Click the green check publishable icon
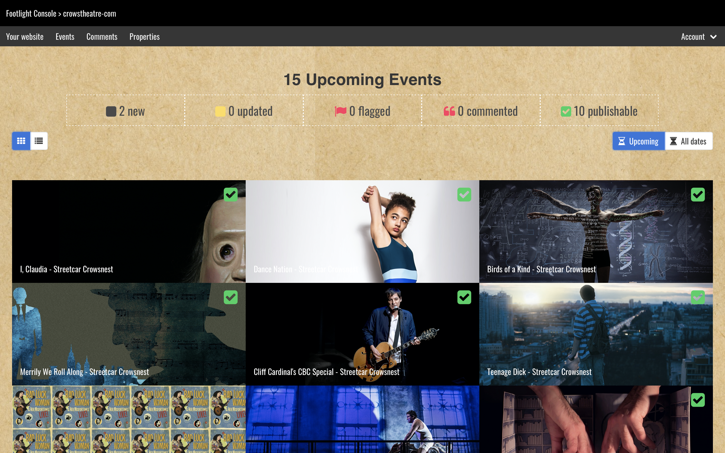The width and height of the screenshot is (725, 453). coord(566,111)
